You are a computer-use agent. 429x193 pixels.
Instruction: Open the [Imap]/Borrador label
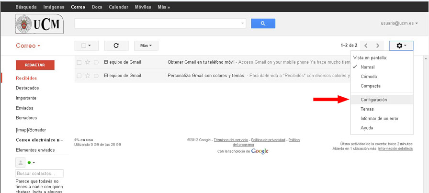31,130
